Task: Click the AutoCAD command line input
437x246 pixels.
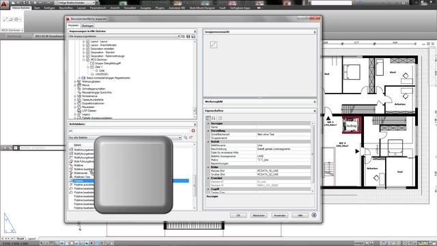Action: tap(42, 148)
